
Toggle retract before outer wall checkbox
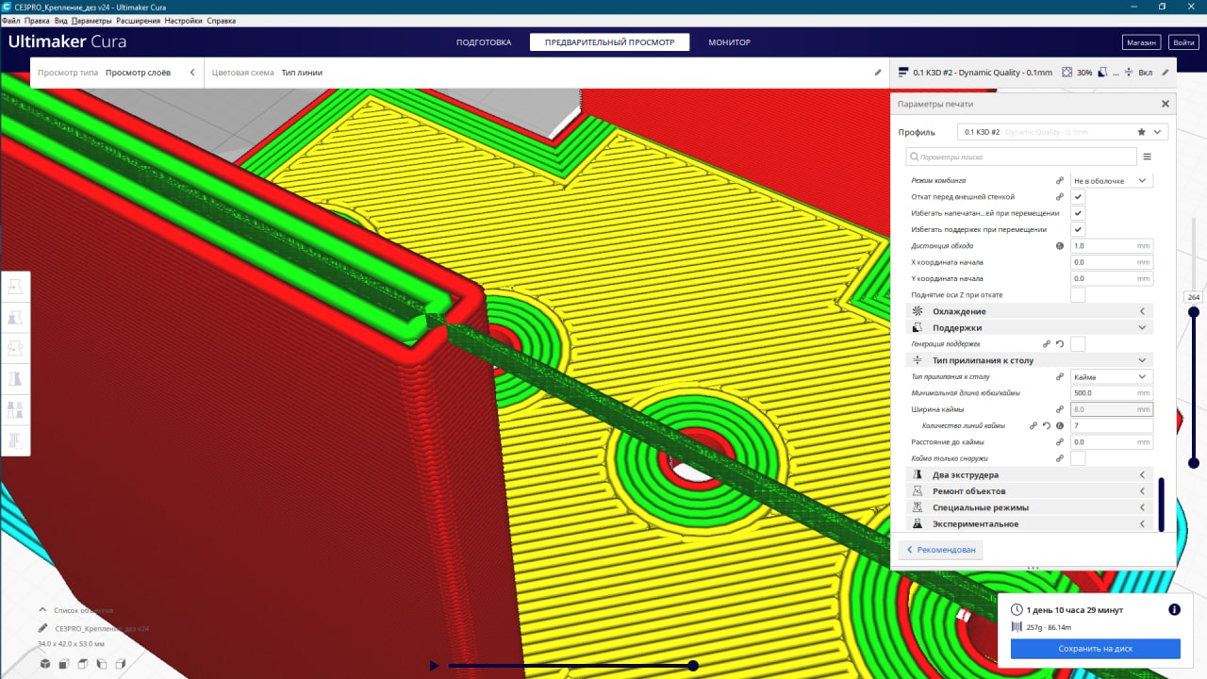1078,197
